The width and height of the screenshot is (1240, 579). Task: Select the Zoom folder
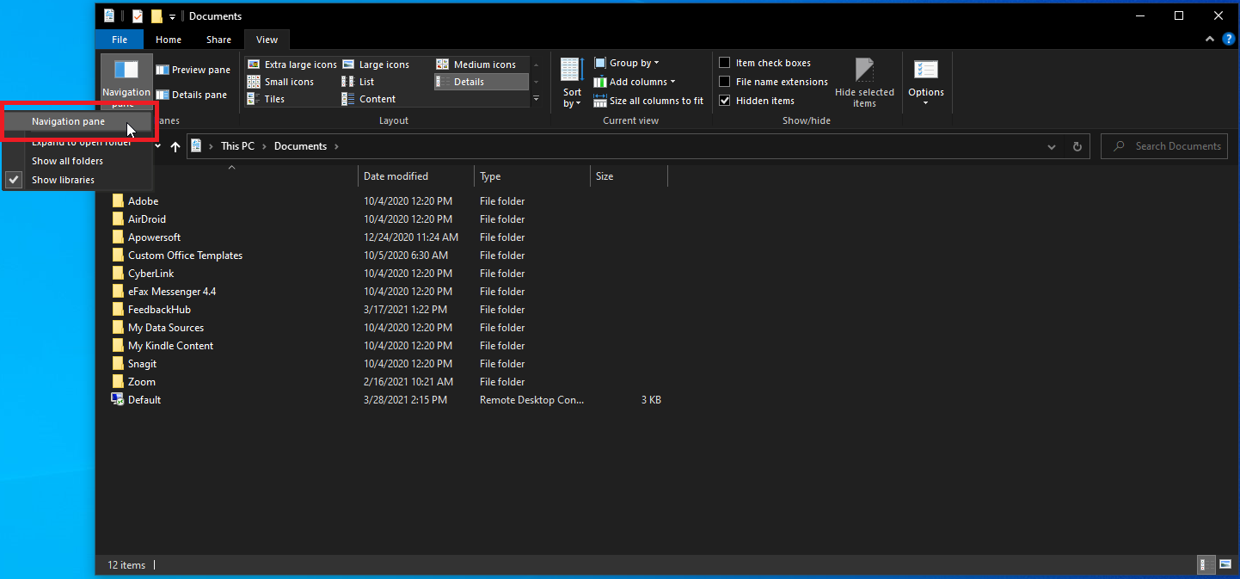click(142, 382)
